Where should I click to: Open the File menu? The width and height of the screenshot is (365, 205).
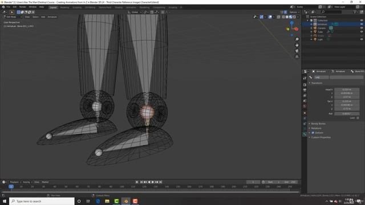pyautogui.click(x=9, y=7)
